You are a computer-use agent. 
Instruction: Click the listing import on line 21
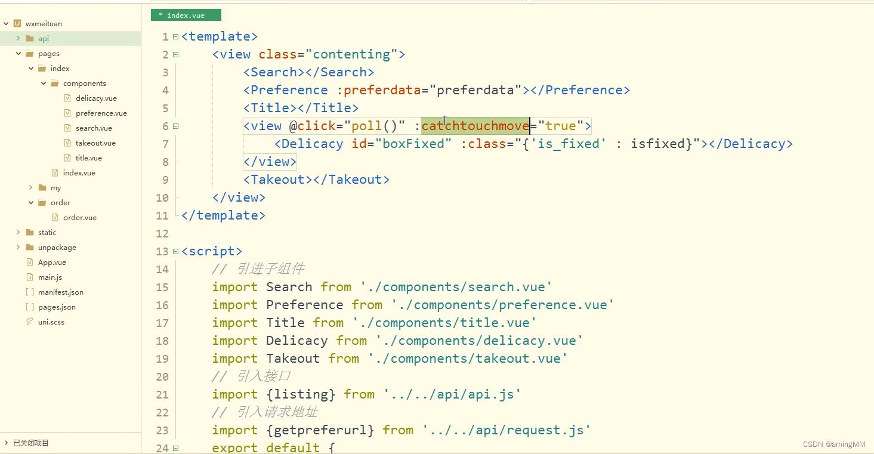[301, 394]
